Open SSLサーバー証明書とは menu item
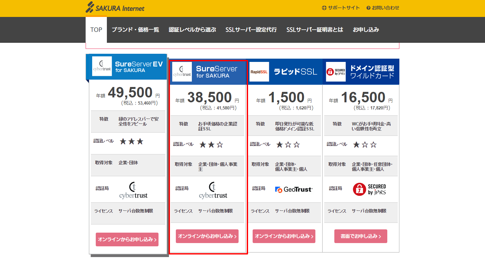 [315, 30]
